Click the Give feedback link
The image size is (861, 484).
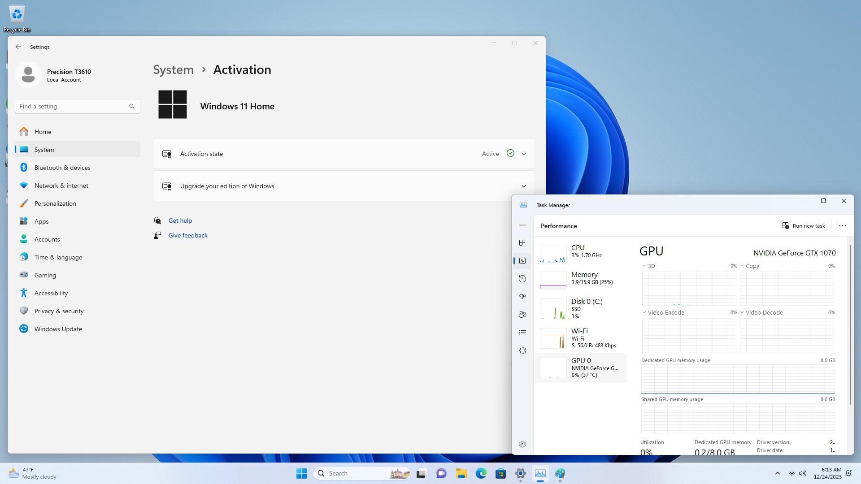pyautogui.click(x=188, y=235)
